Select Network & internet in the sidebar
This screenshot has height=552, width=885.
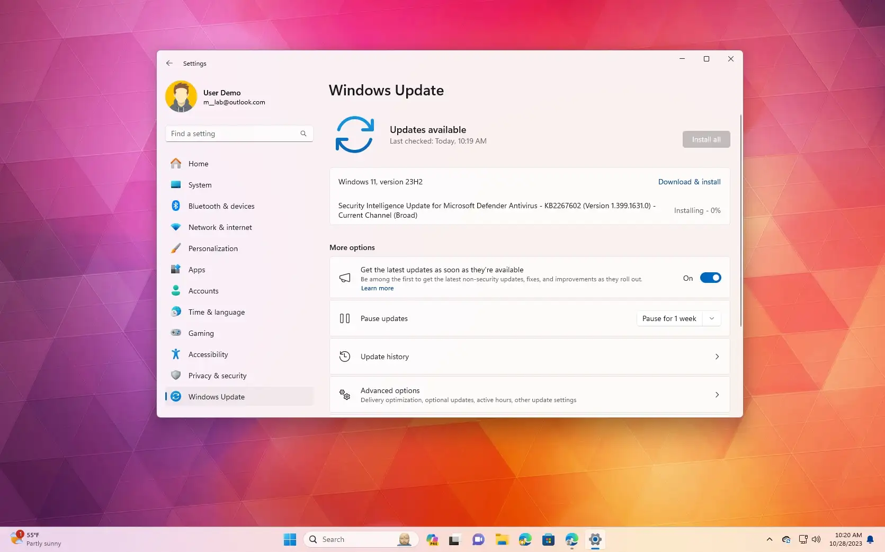tap(220, 227)
